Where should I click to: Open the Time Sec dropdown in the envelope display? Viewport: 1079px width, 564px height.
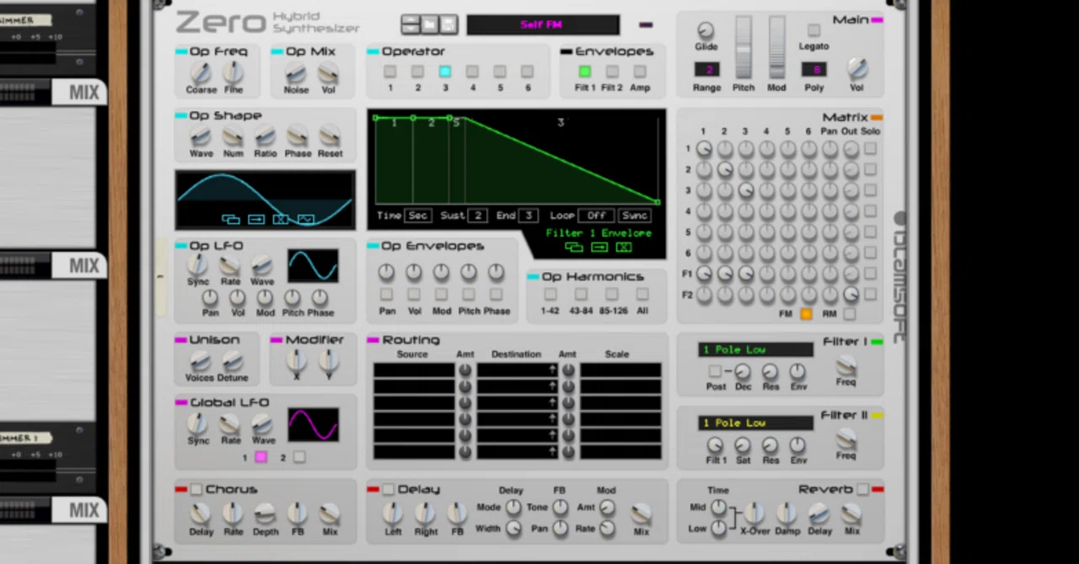pyautogui.click(x=417, y=215)
